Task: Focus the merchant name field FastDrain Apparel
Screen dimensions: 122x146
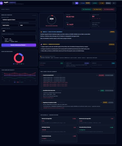Action: click(x=19, y=20)
